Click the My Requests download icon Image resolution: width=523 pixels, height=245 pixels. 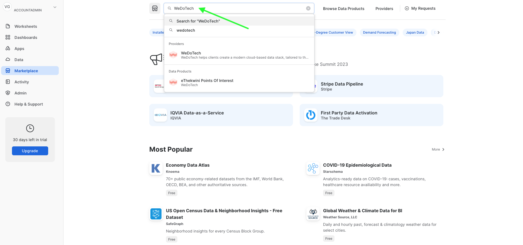pyautogui.click(x=407, y=8)
